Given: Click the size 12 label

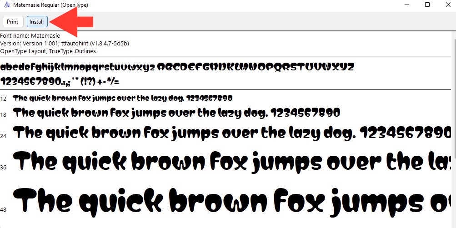Looking at the screenshot, I should pyautogui.click(x=4, y=99).
